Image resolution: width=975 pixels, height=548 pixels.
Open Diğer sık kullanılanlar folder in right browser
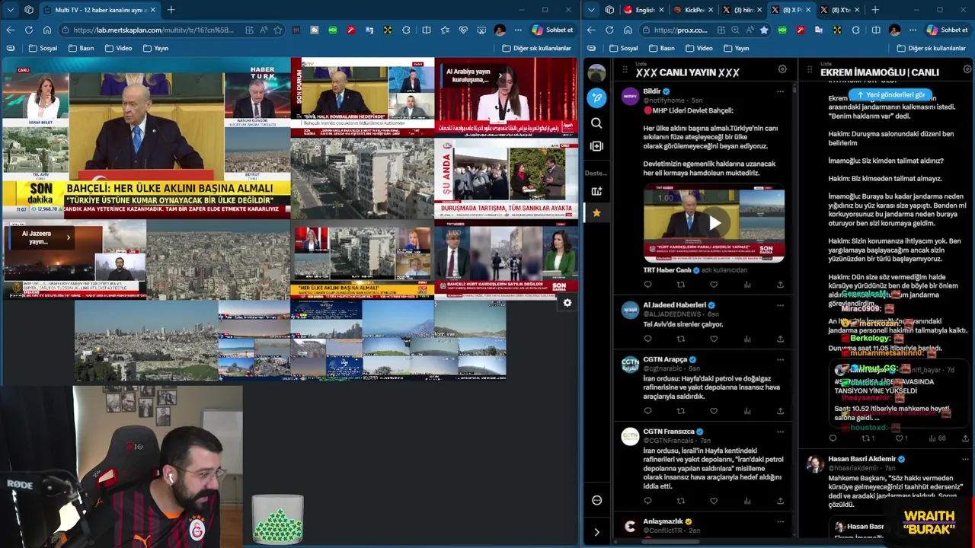tap(931, 48)
